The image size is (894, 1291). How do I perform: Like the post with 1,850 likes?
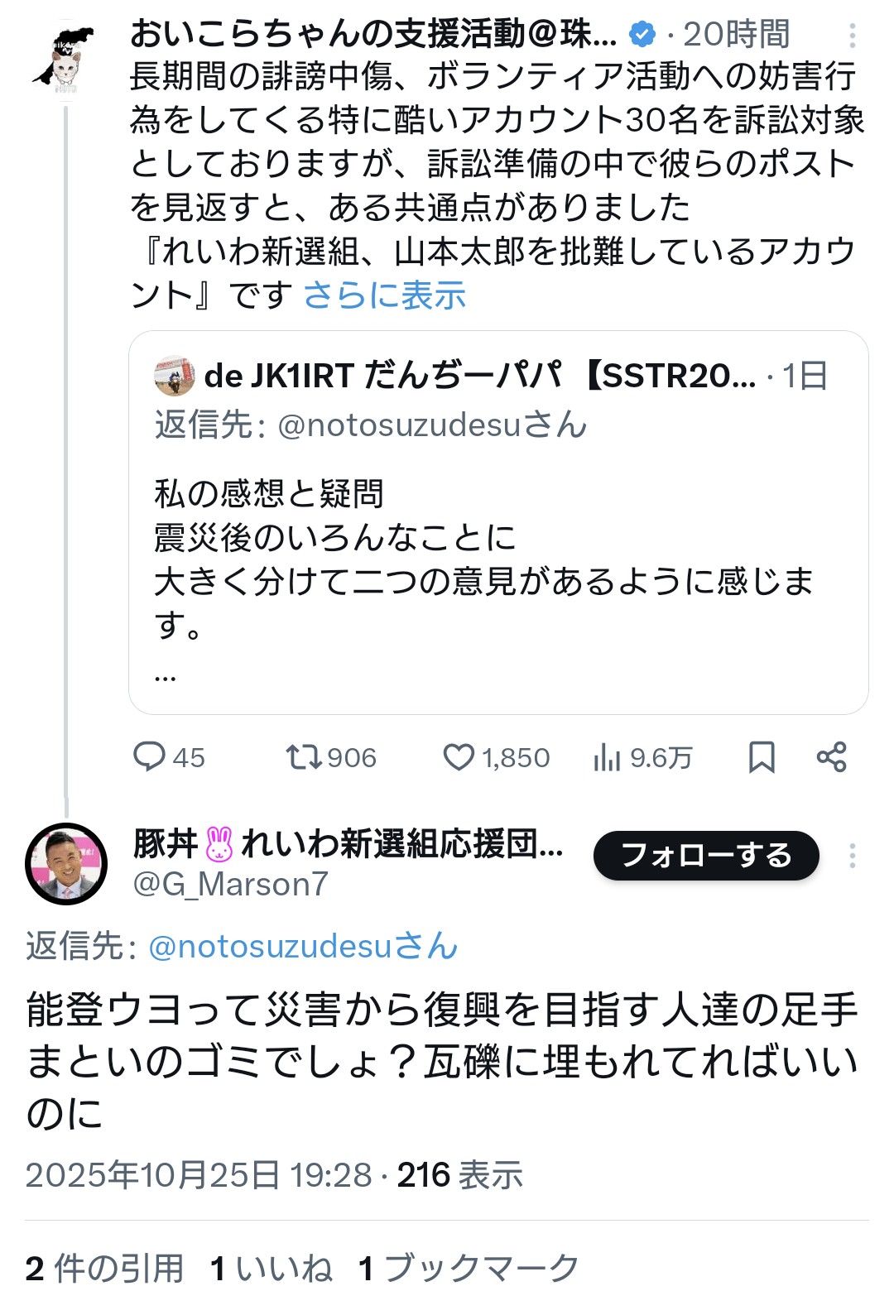point(458,756)
